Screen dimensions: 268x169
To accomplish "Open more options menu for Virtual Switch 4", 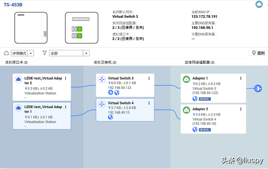I will pyautogui.click(x=149, y=103).
